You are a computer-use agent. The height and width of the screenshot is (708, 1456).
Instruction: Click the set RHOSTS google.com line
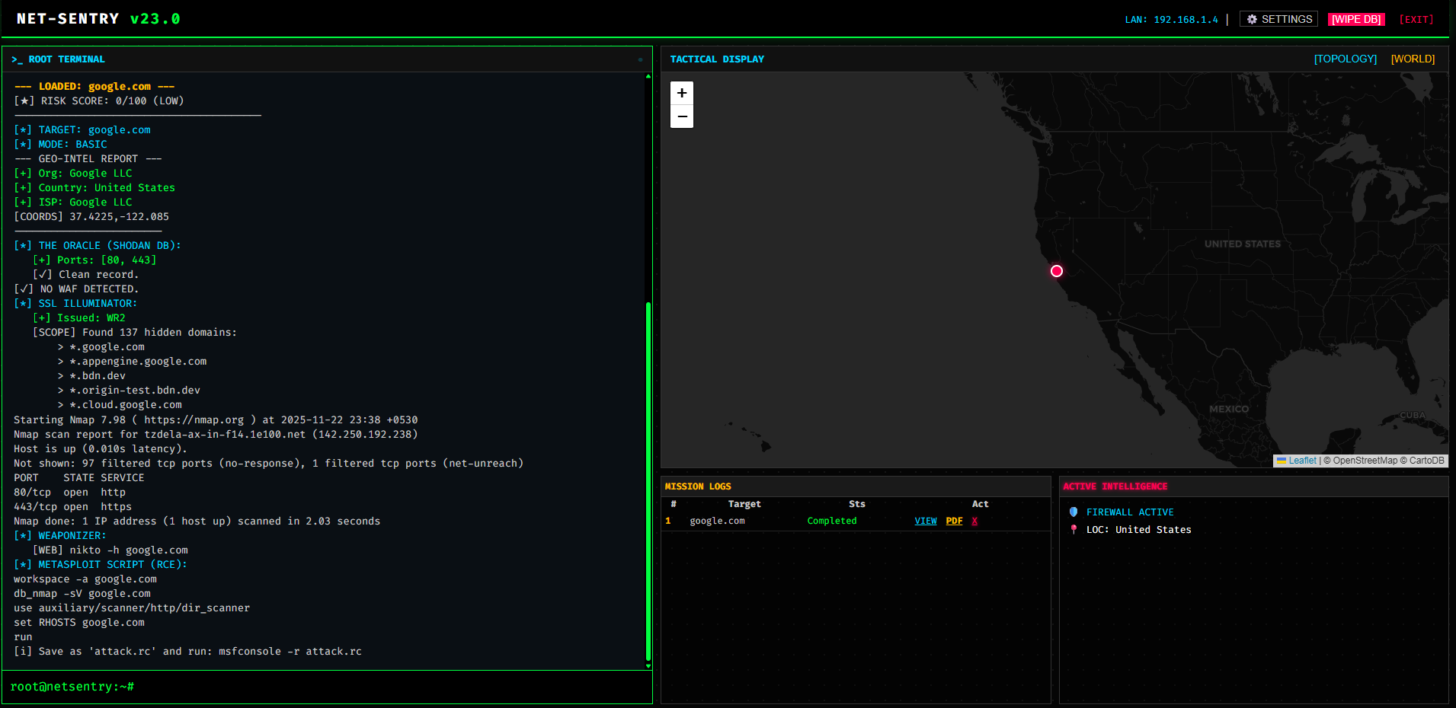79,623
